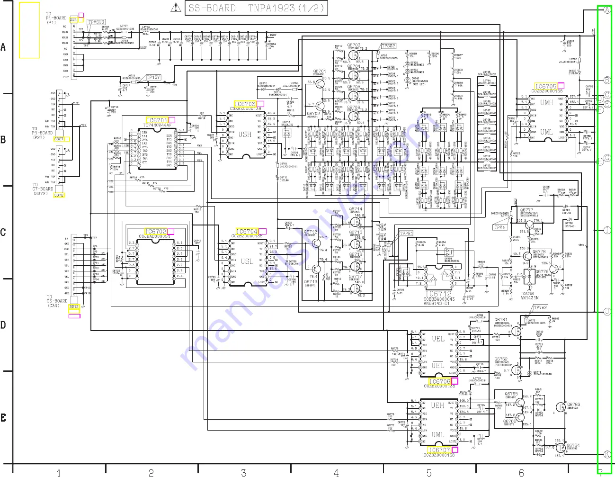This screenshot has height=477, width=615.
Task: Open the IC6705 reference link
Action: pyautogui.click(x=546, y=86)
